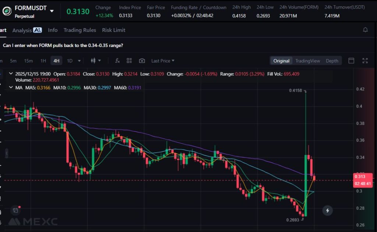Open the indicators (fx) menu
This screenshot has height=232, width=377.
point(117,61)
